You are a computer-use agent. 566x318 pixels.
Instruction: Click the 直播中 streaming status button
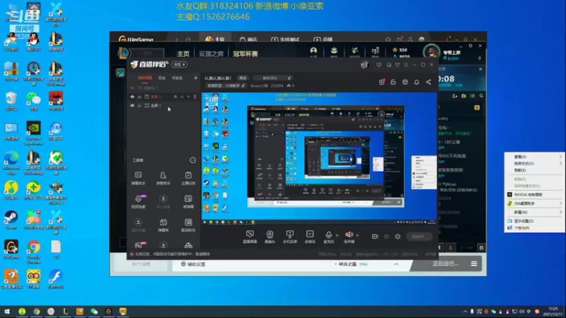point(419,237)
